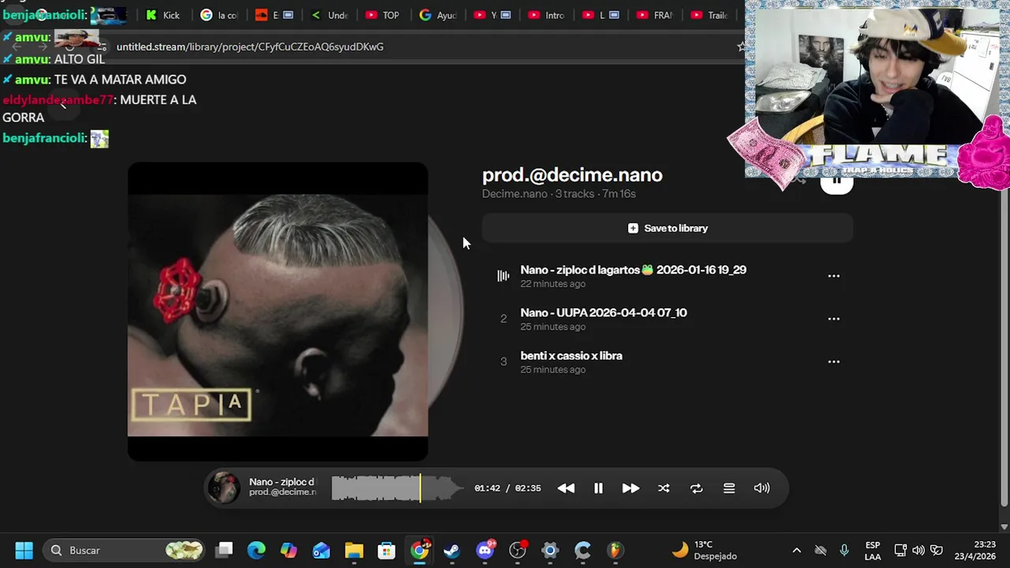This screenshot has width=1010, height=568.
Task: Click the TAPIA album cover artwork
Action: [278, 312]
